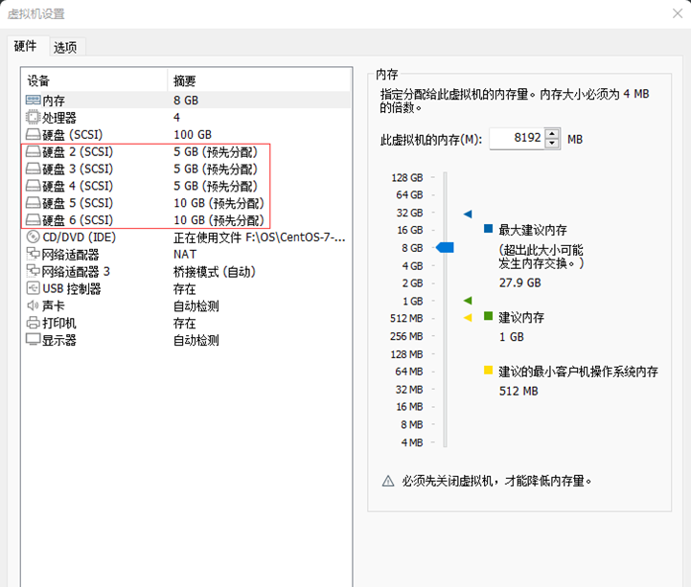Click the 硬盘 3 (SCSI) disk icon
691x587 pixels.
click(x=33, y=169)
